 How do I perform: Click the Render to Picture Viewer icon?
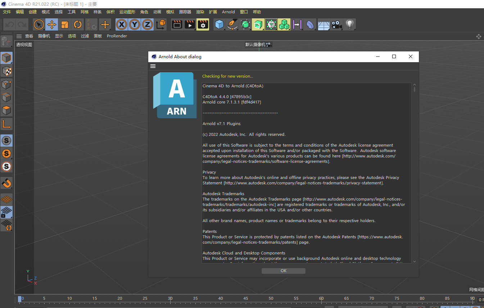click(190, 24)
